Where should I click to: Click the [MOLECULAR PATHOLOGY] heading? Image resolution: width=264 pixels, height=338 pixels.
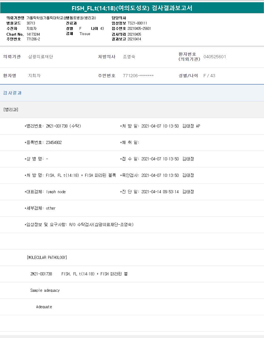click(47, 258)
